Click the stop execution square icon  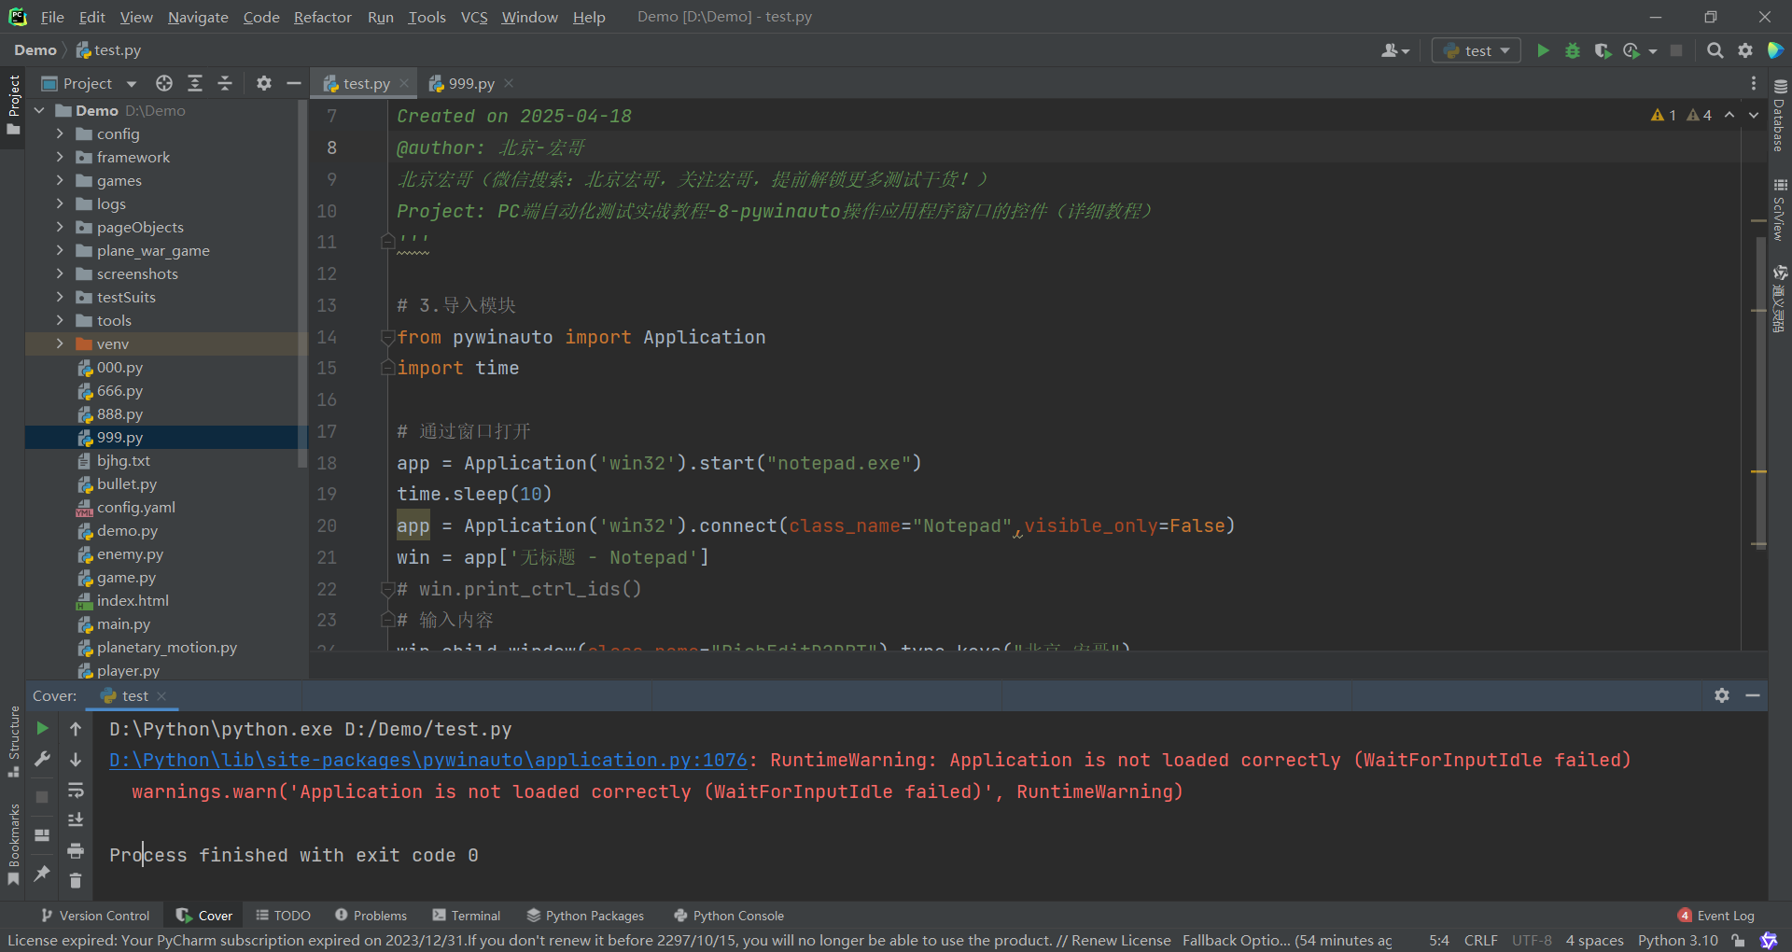click(1676, 50)
